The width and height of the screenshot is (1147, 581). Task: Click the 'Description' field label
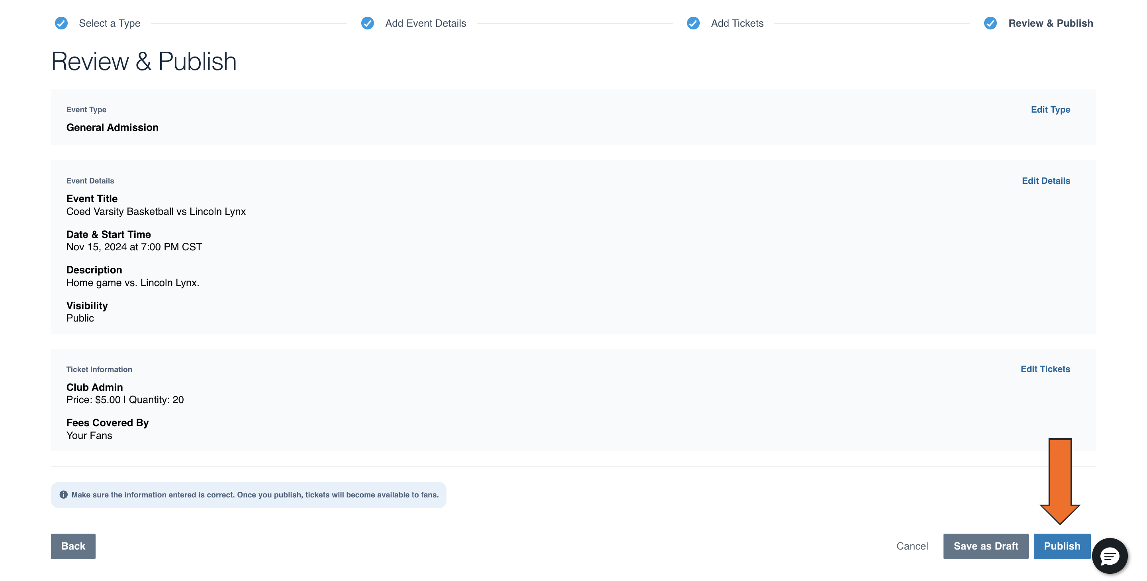tap(94, 269)
